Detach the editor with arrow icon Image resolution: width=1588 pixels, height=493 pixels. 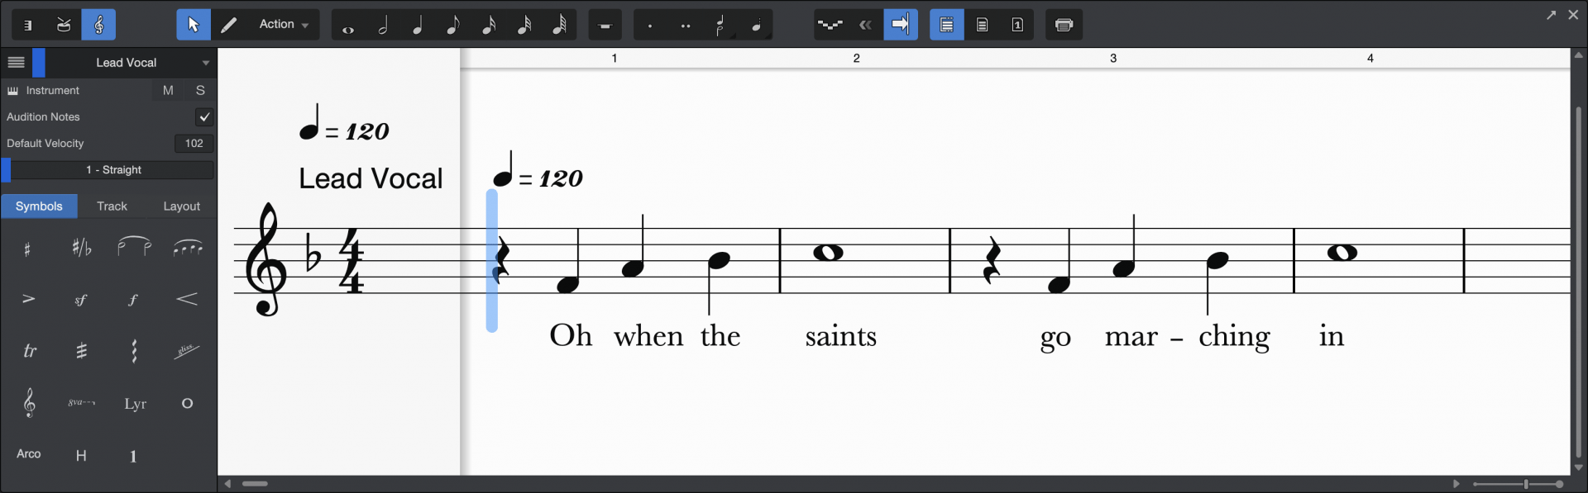(x=1552, y=15)
